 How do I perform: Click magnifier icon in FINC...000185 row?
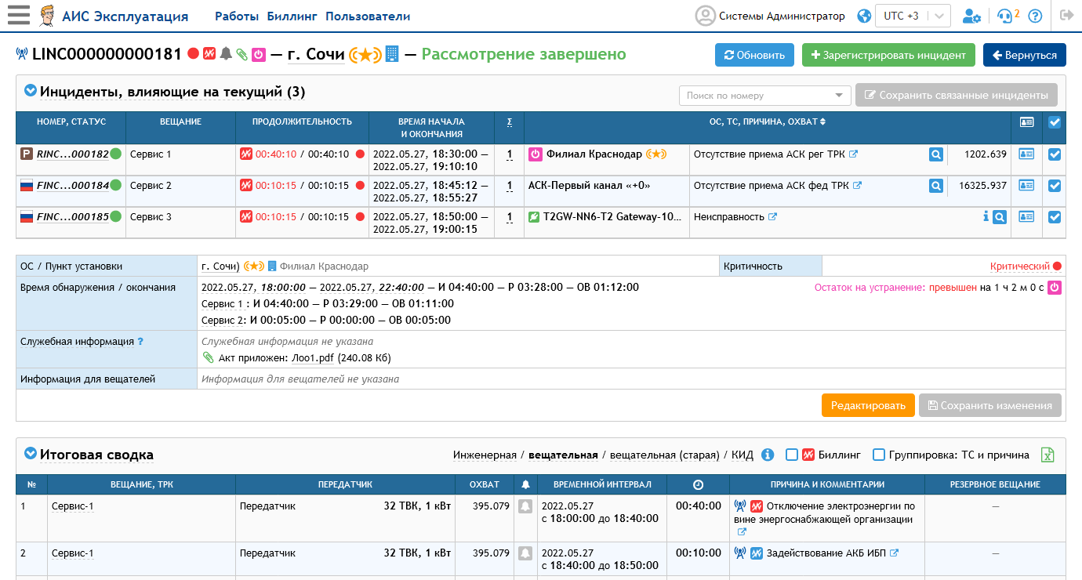(999, 217)
